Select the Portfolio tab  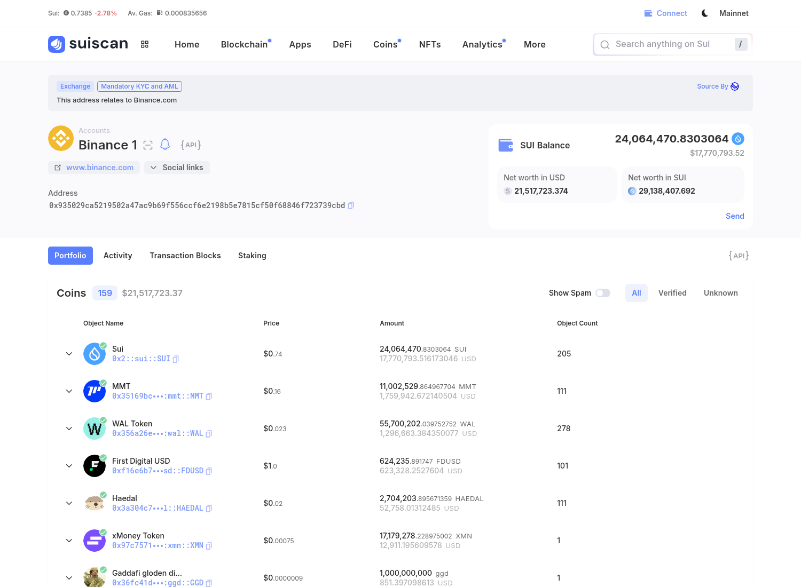(70, 256)
